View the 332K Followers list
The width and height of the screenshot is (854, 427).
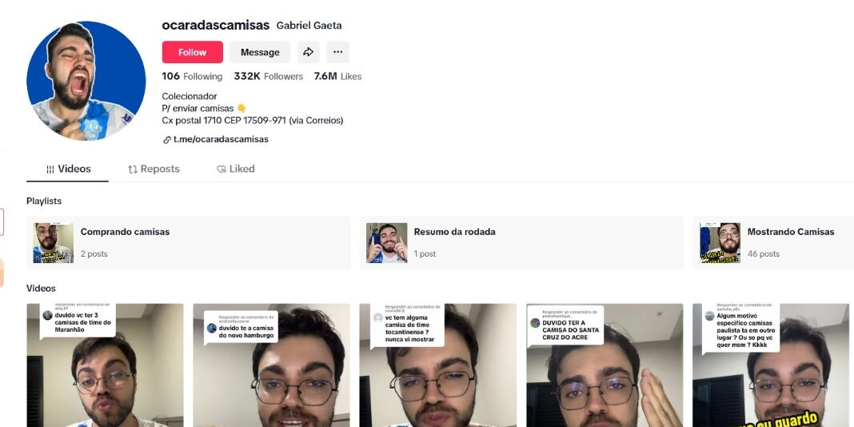click(x=269, y=76)
